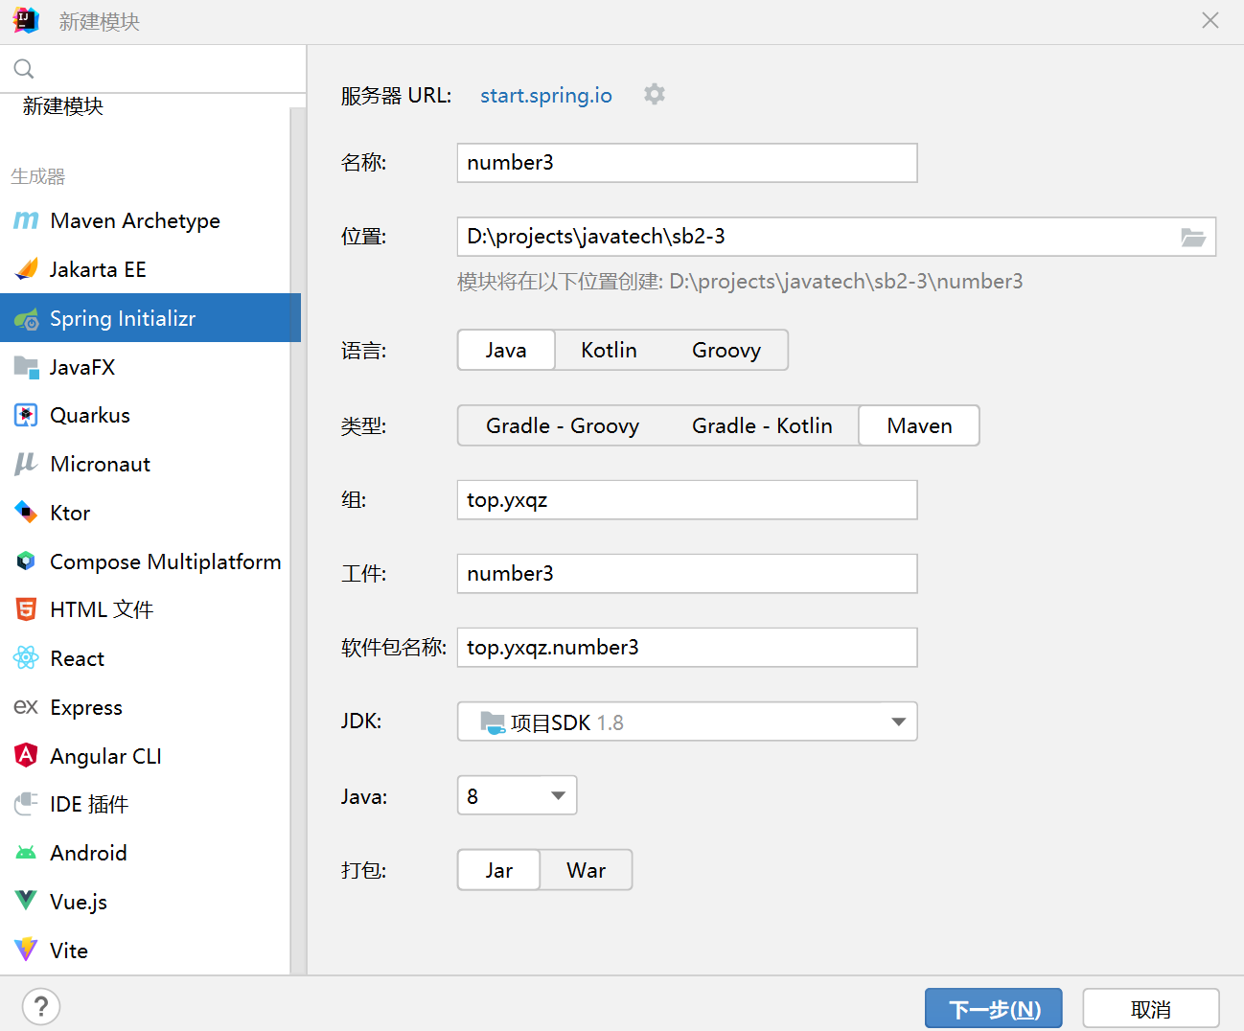The height and width of the screenshot is (1031, 1244).
Task: Click the Micronaut mu icon
Action: pyautogui.click(x=26, y=464)
